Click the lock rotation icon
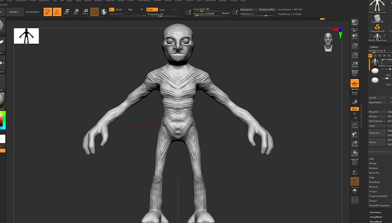392x223 pixels. pos(355,102)
